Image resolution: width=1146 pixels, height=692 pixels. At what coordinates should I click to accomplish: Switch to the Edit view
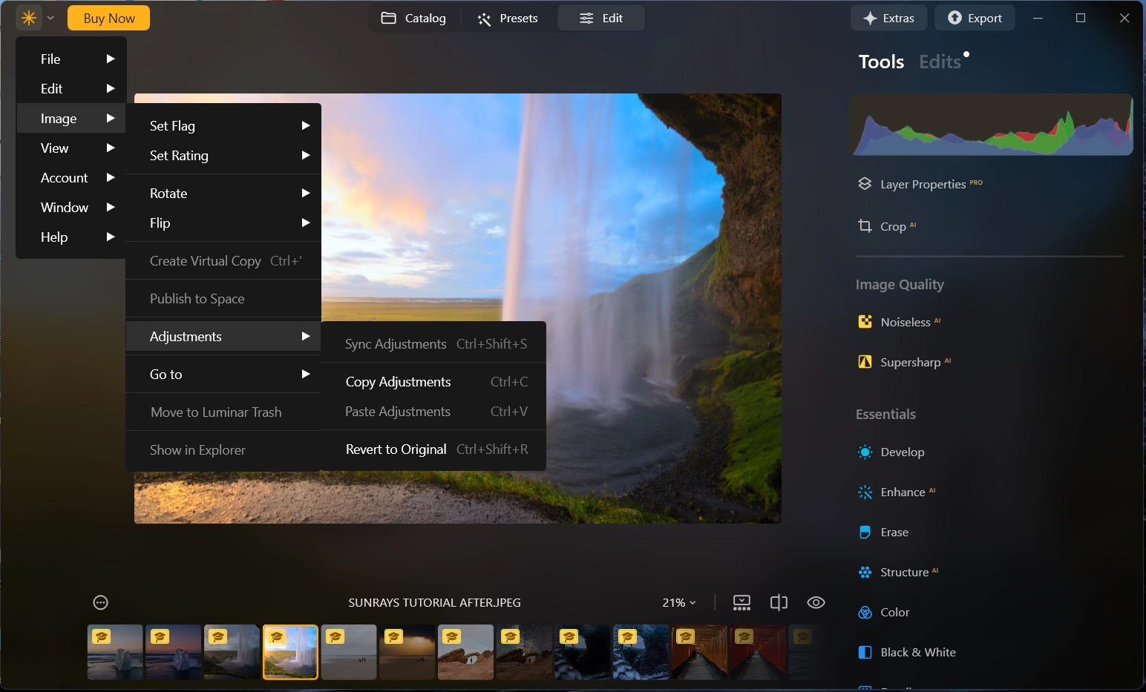click(601, 18)
